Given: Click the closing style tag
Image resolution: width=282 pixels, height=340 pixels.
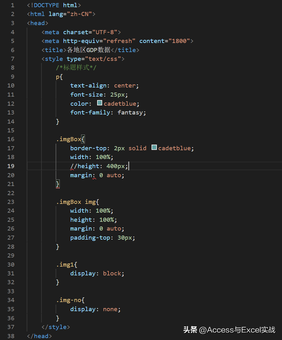Looking at the screenshot, I should click(x=56, y=327).
